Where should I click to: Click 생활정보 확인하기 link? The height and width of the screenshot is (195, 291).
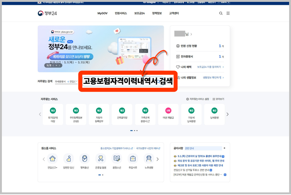(x=213, y=78)
